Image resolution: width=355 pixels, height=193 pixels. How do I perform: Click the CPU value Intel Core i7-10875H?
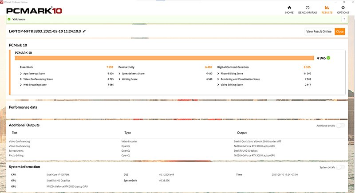point(58,175)
